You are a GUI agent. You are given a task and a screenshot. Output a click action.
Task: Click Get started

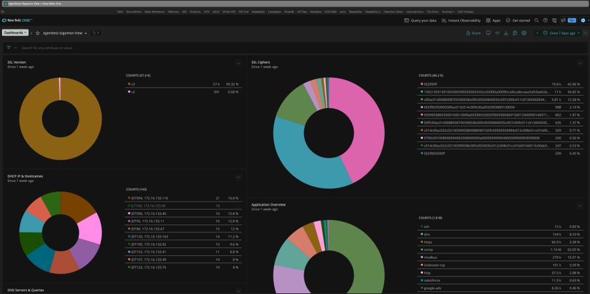coord(518,20)
